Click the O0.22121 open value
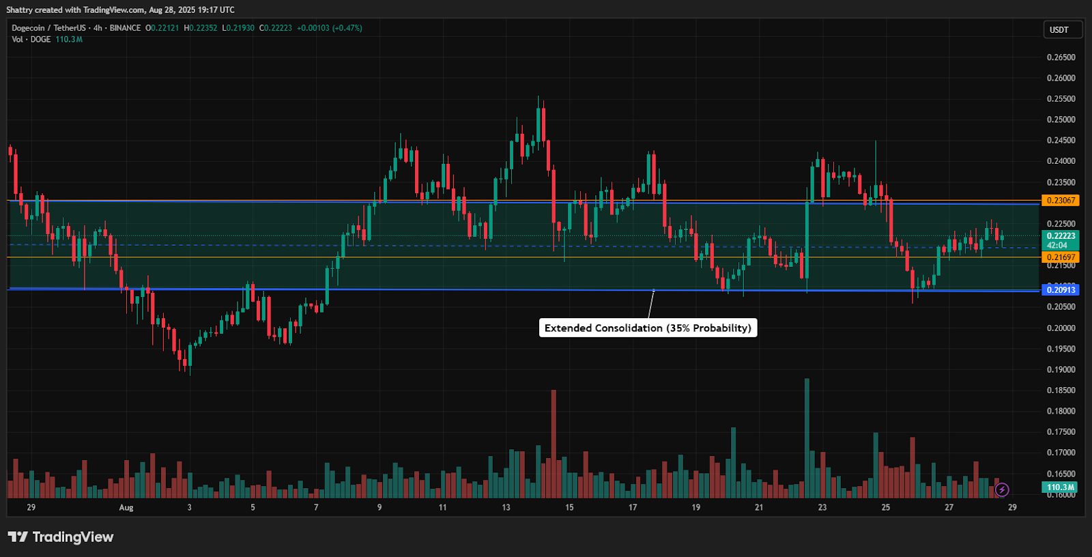This screenshot has height=557, width=1092. pos(162,28)
